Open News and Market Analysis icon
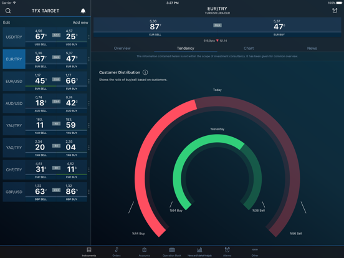344x258 pixels. [x=199, y=251]
